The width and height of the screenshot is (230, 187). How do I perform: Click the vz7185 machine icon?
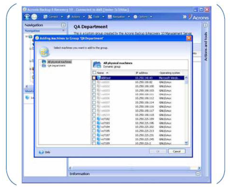99,131
